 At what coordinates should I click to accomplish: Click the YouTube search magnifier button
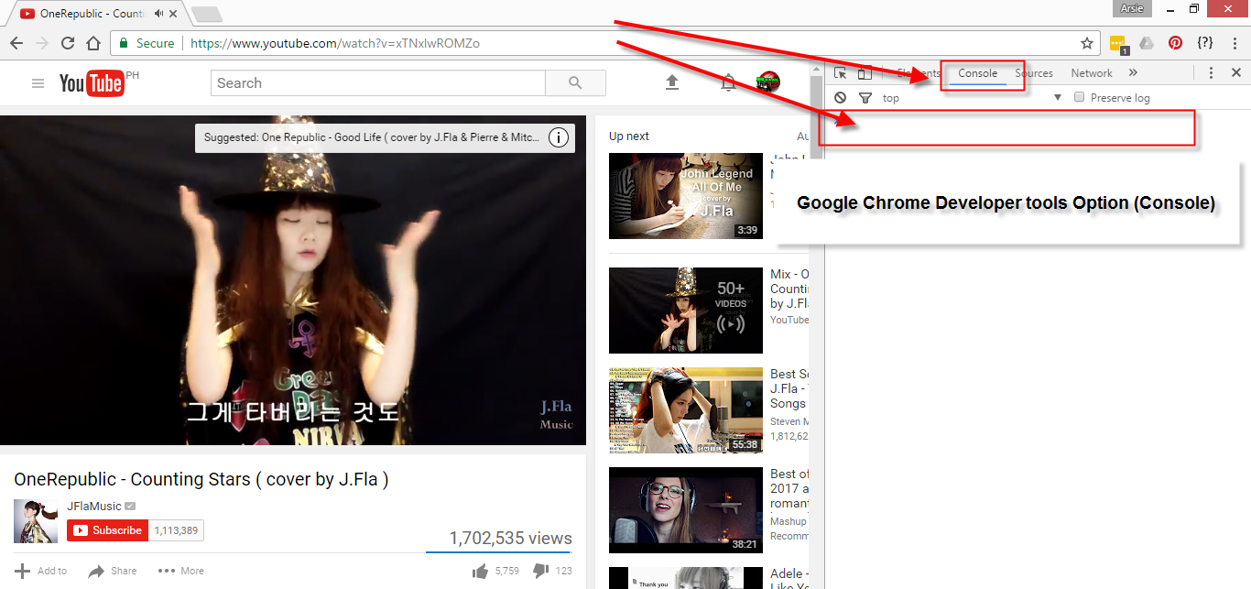[575, 82]
